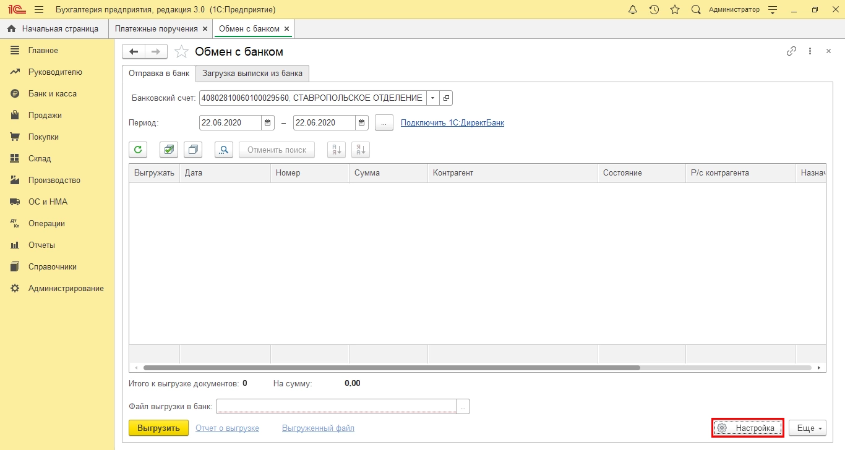Open the main hamburger menu in title bar
Image resolution: width=845 pixels, height=450 pixels.
pyautogui.click(x=39, y=10)
